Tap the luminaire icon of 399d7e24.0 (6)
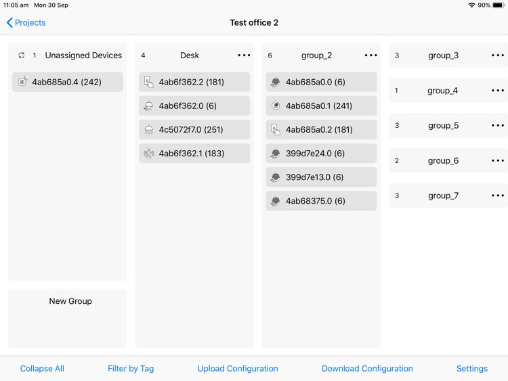 coord(276,154)
